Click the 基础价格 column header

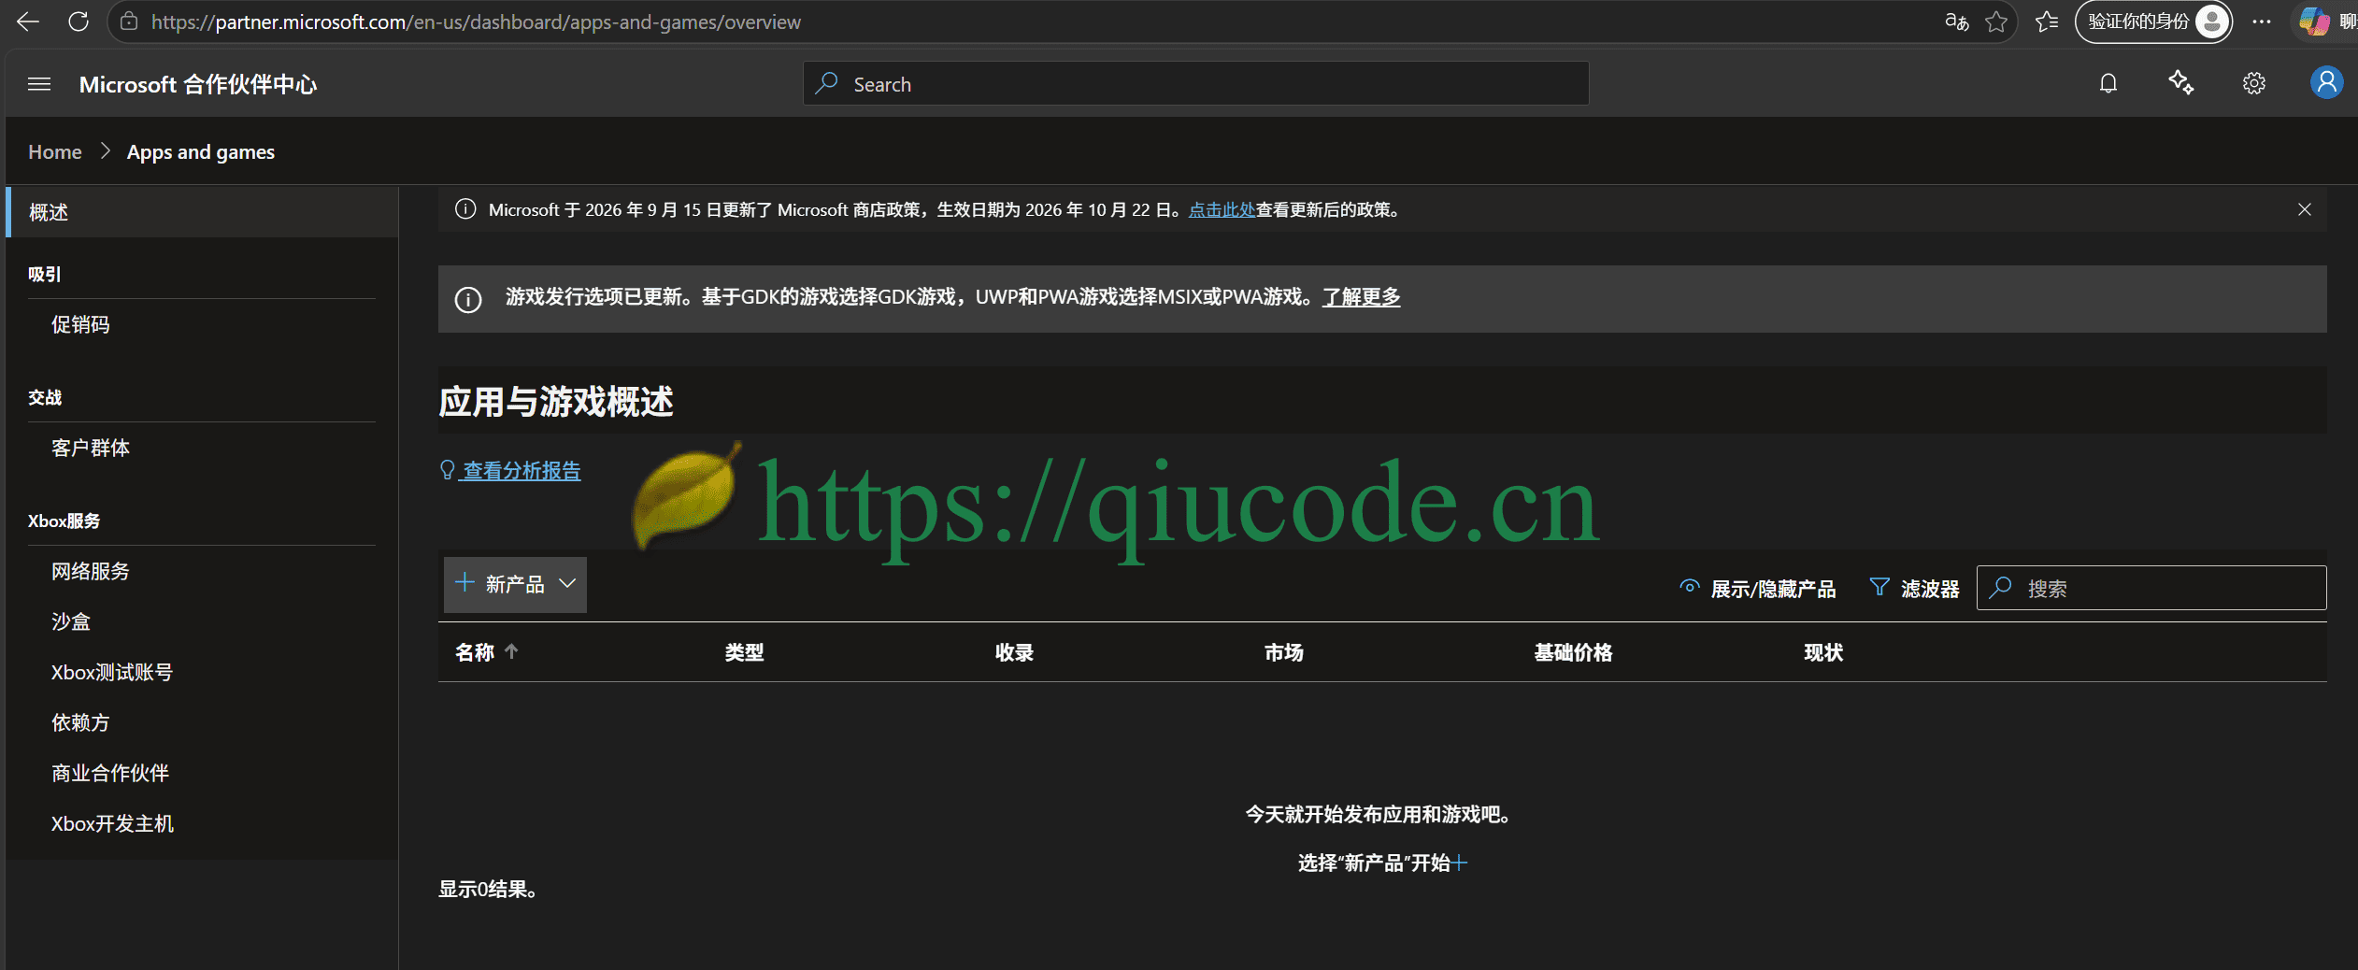1573,652
